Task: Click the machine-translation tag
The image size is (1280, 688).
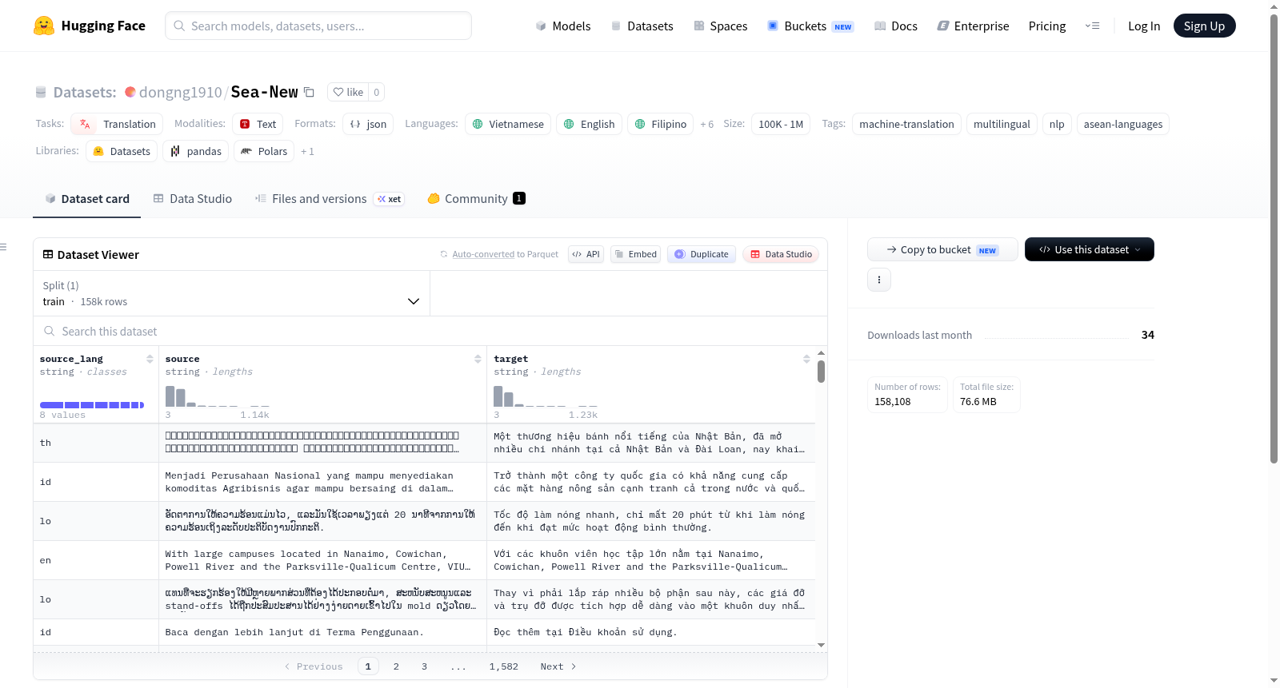Action: [x=906, y=124]
